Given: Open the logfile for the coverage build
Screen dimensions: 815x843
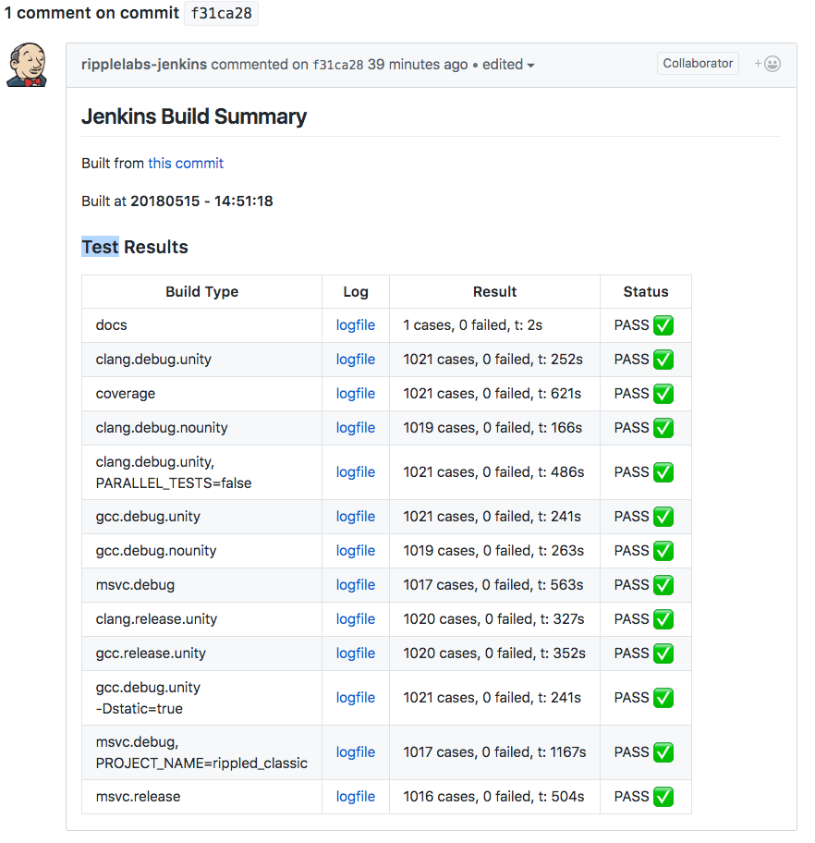Looking at the screenshot, I should [x=356, y=394].
